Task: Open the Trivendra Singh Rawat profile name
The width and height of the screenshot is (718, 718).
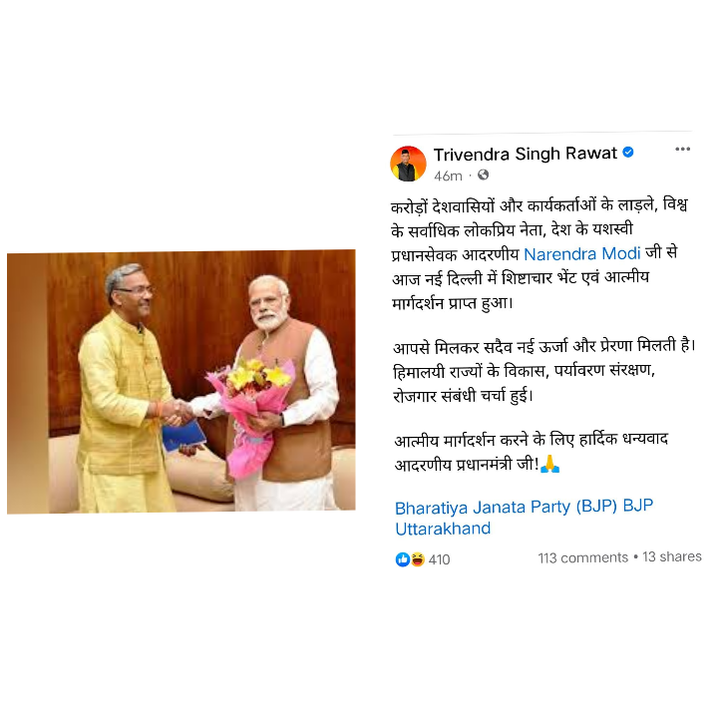Action: pos(526,154)
